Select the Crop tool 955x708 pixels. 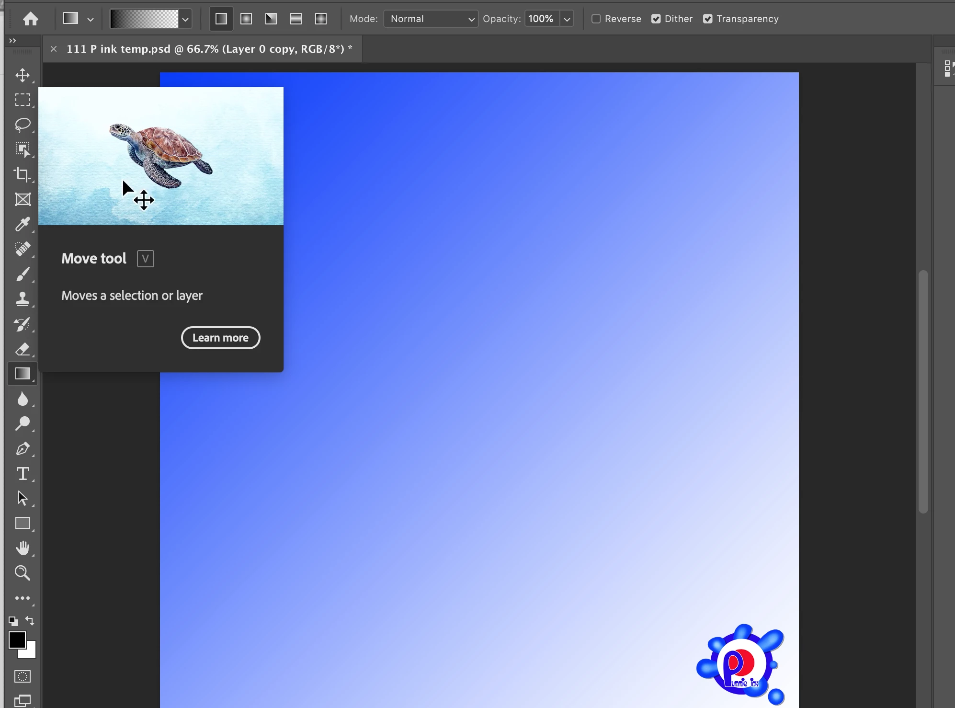(23, 174)
